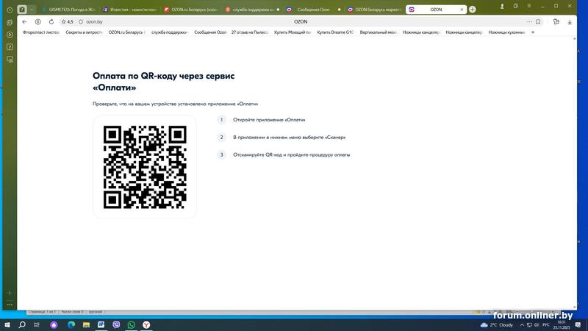Open the sidebar numbered tabs icon

pyautogui.click(x=10, y=47)
